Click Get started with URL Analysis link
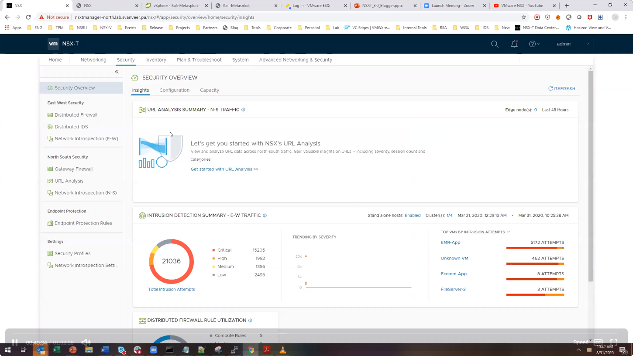Viewport: 633px width, 356px height. click(x=224, y=169)
